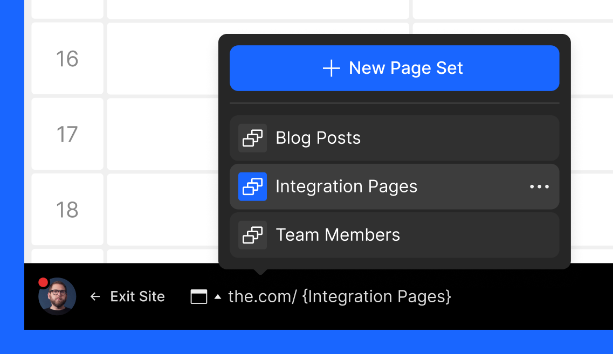This screenshot has height=354, width=613.
Task: Click the red notification dot on avatar
Action: [x=43, y=282]
